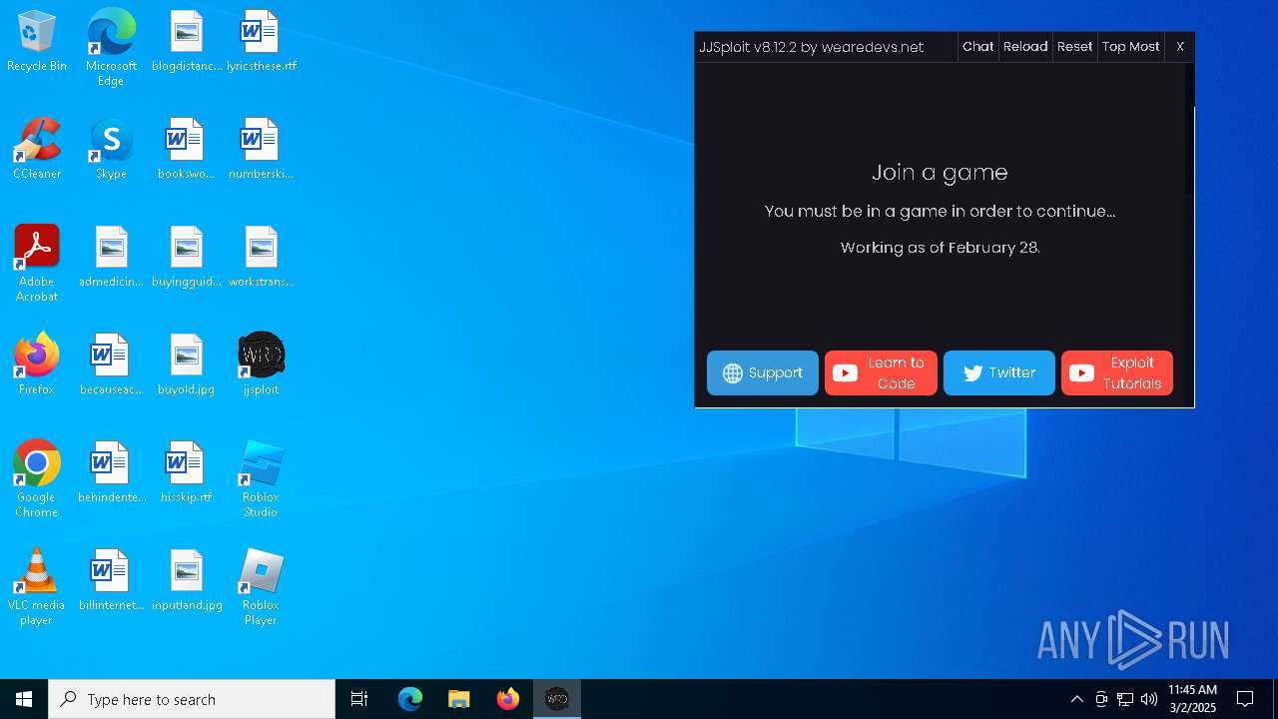Open the Google Chrome desktop shortcut

point(37,479)
